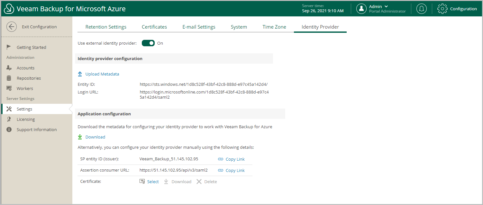Click the Veeam cloud logo icon
This screenshot has height=205, width=483.
(9, 9)
